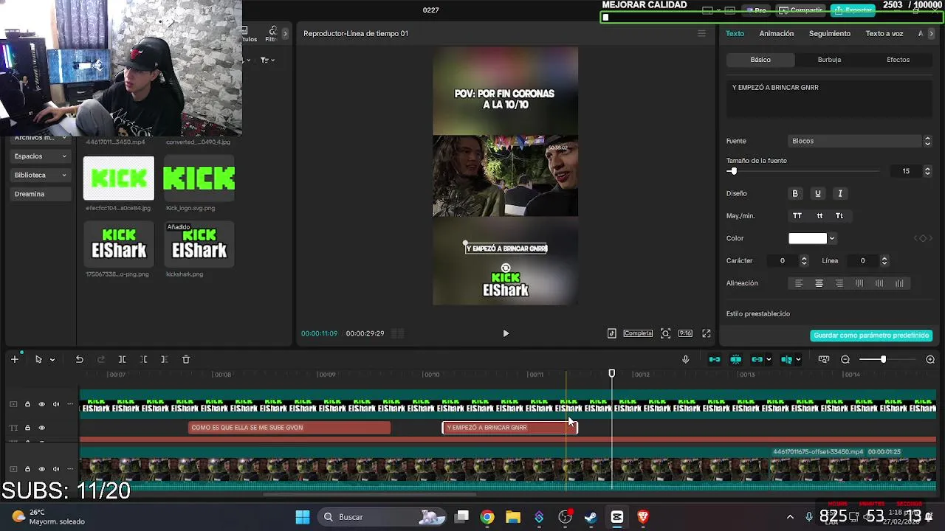This screenshot has height=531, width=945.
Task: Change the 9:16 aspect ratio
Action: pos(685,333)
